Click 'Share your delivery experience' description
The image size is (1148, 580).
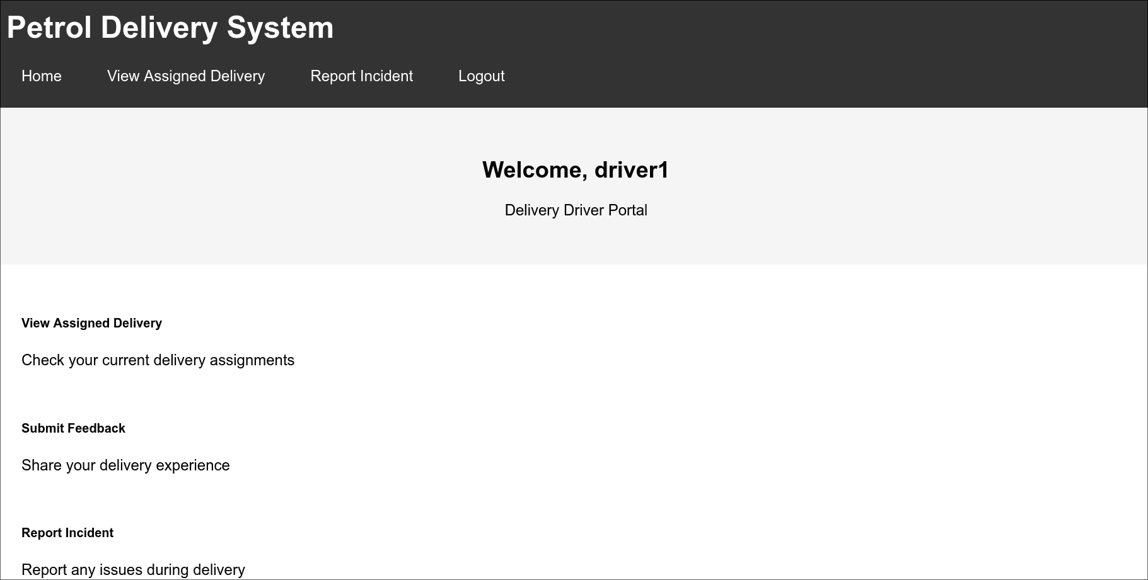point(125,465)
